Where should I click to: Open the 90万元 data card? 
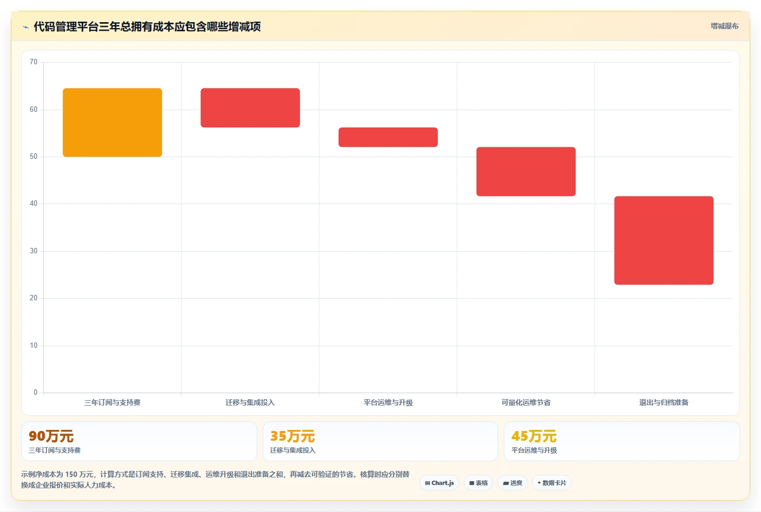point(139,441)
